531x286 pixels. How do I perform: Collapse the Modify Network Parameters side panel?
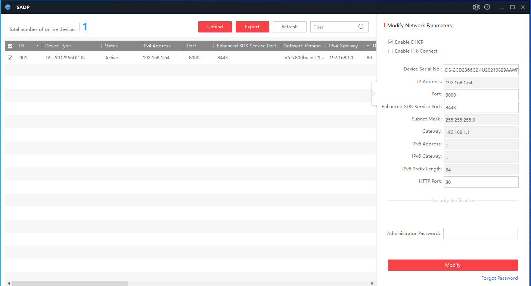pos(374,94)
